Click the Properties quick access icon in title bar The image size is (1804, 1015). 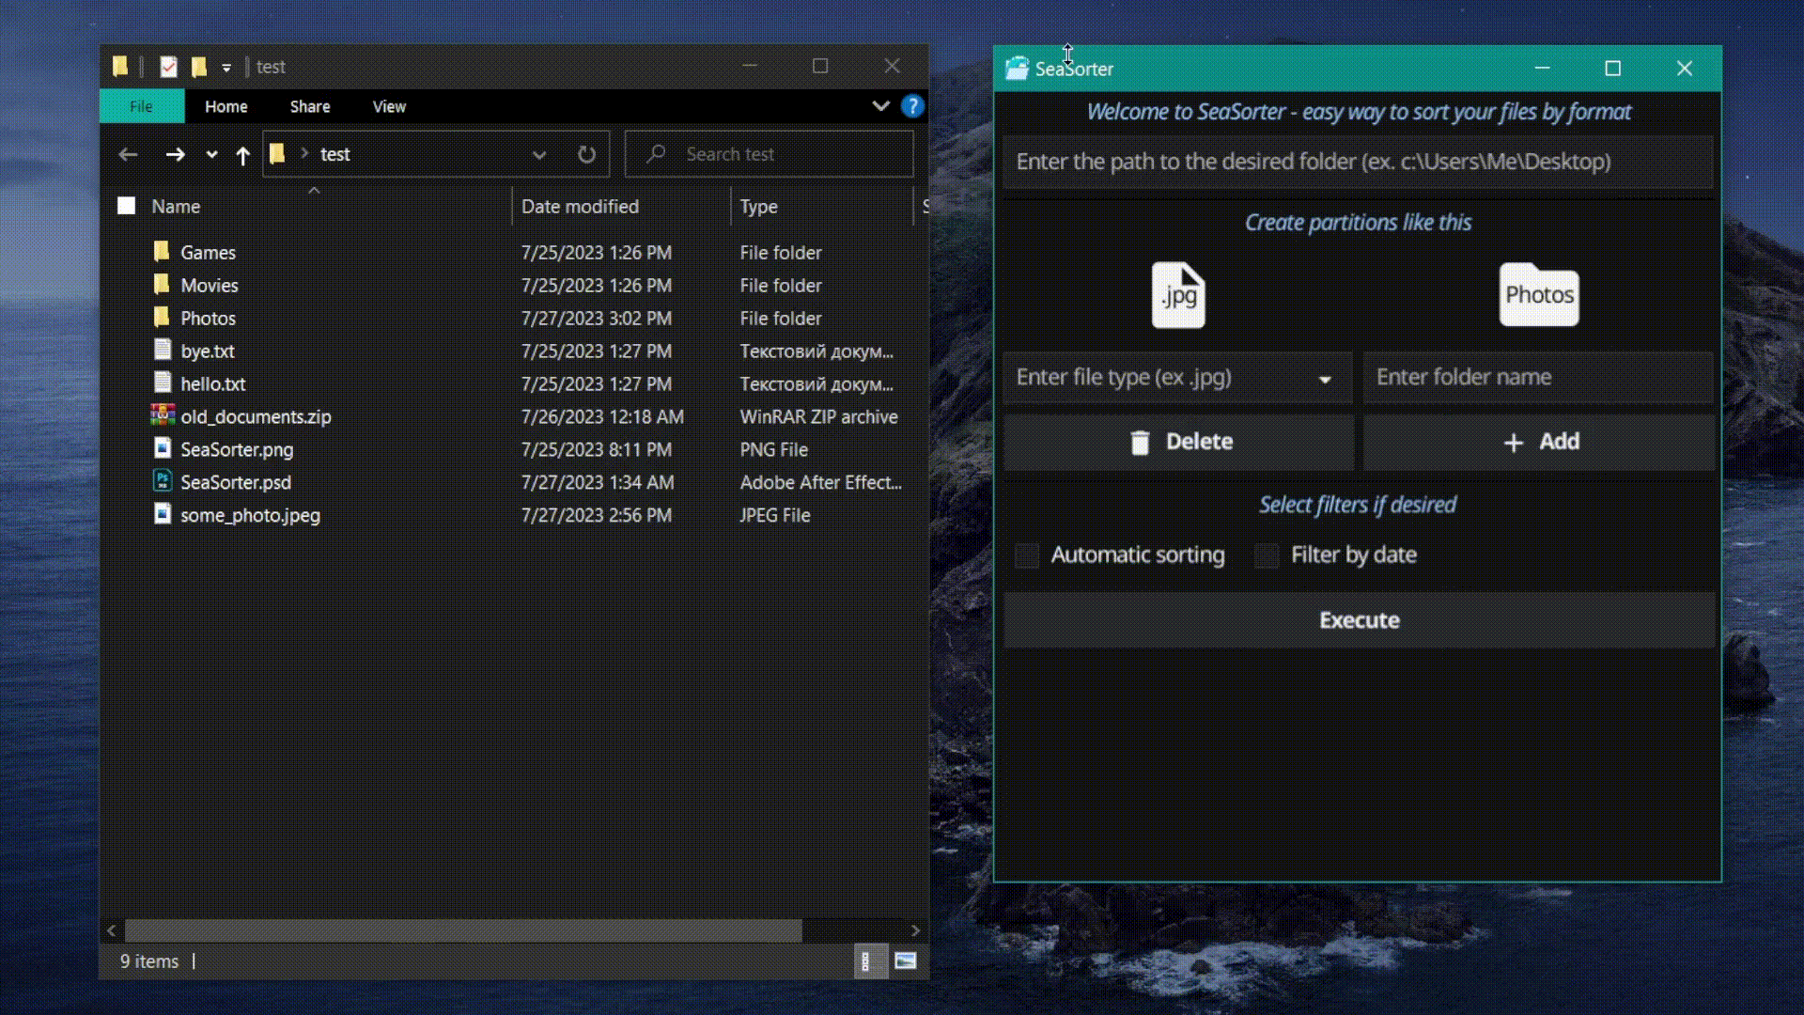click(x=168, y=67)
